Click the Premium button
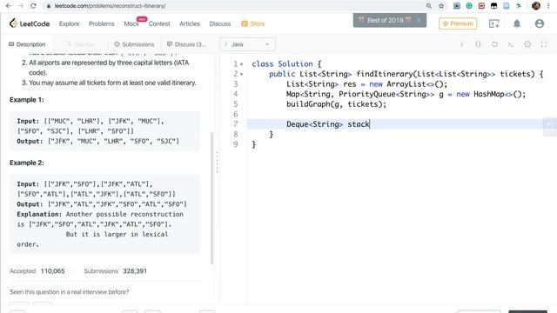Image resolution: width=557 pixels, height=313 pixels. (458, 23)
